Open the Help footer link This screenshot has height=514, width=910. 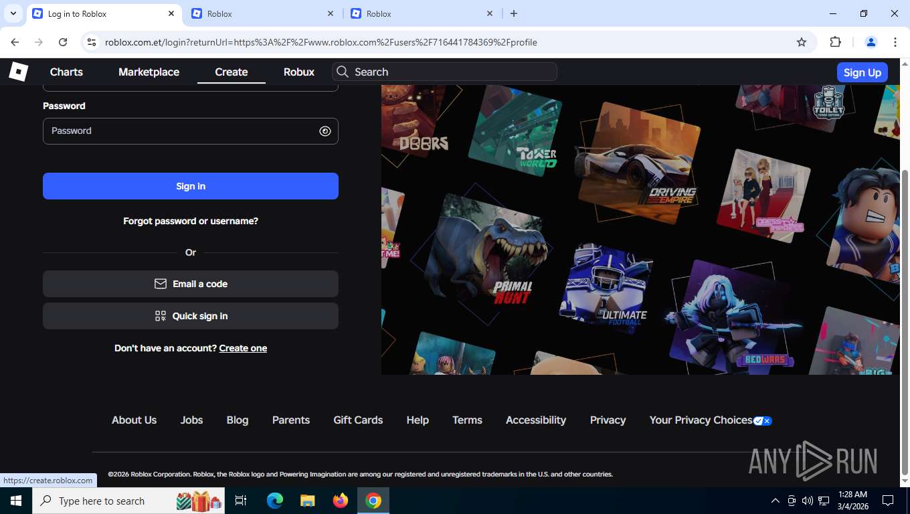pos(418,420)
